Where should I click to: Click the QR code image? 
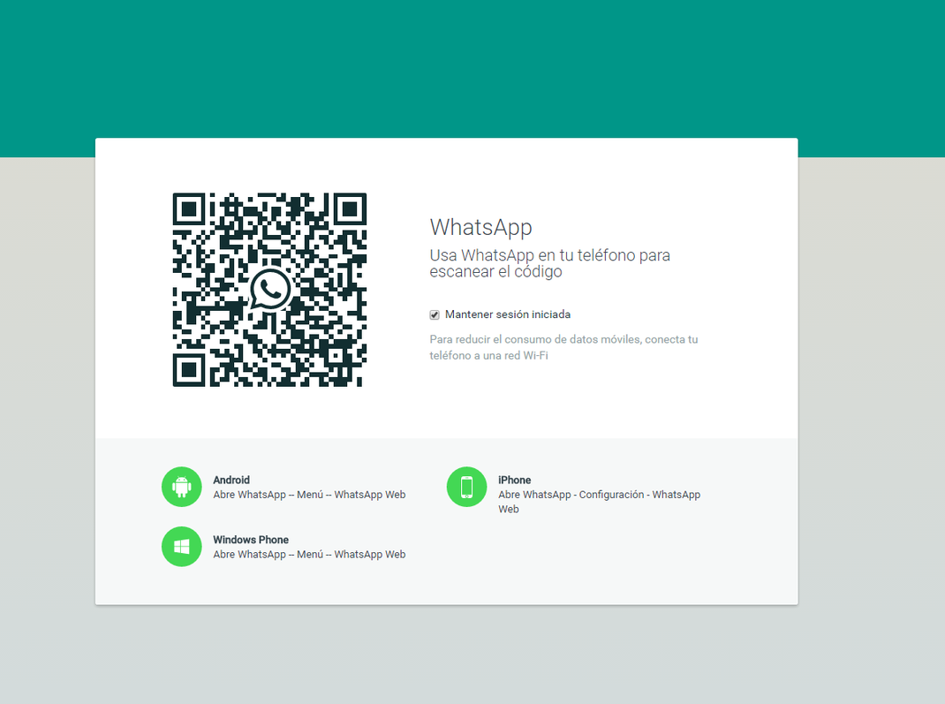(269, 290)
